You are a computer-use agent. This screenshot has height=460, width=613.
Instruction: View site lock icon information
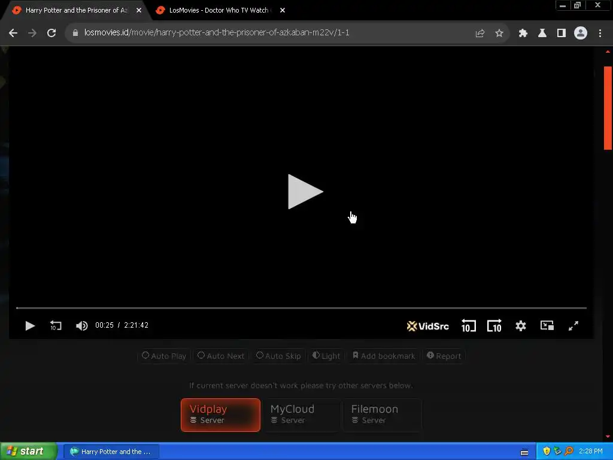click(75, 34)
